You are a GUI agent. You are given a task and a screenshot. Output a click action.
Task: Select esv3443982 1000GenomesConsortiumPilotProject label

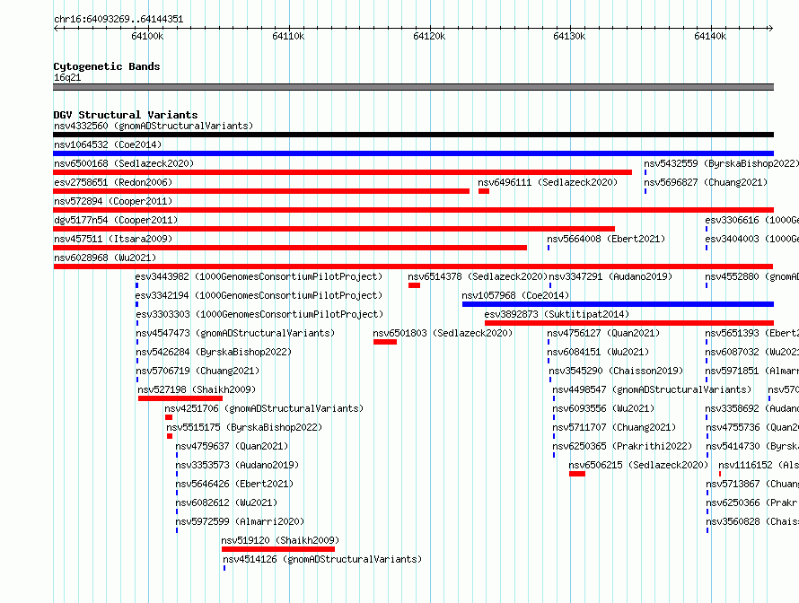click(259, 276)
